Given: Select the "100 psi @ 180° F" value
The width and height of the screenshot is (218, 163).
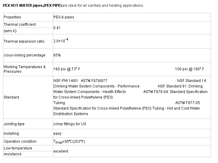Looking at the screenshot, I should coord(189,69).
